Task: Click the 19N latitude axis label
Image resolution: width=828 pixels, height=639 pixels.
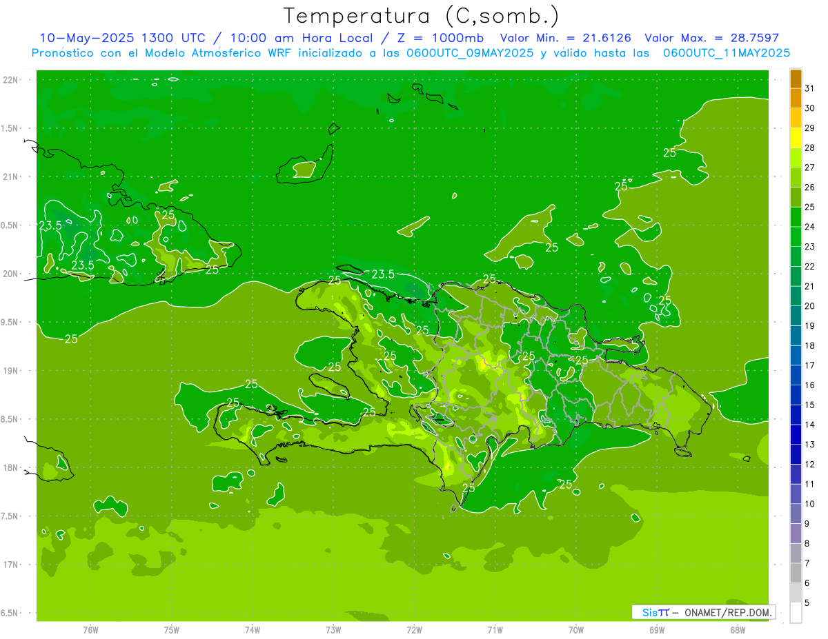Action: point(10,371)
